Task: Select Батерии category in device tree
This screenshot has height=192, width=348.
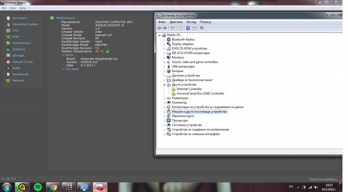Action: tap(177, 71)
